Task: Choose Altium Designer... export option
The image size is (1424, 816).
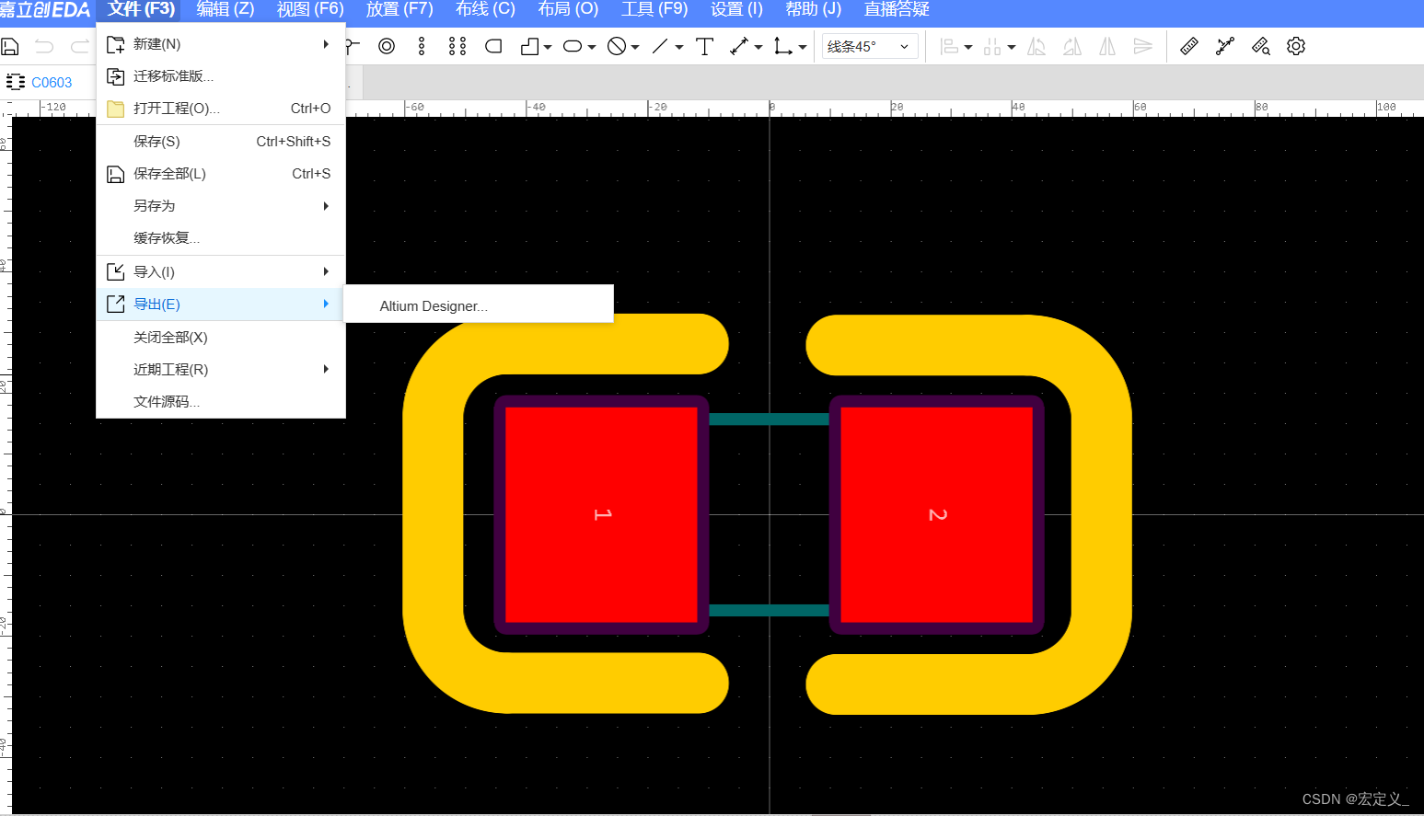Action: [x=479, y=306]
